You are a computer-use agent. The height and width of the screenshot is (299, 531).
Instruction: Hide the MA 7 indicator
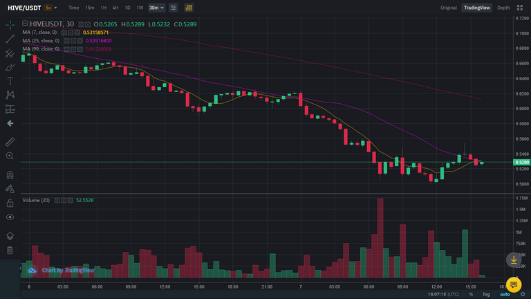point(64,33)
